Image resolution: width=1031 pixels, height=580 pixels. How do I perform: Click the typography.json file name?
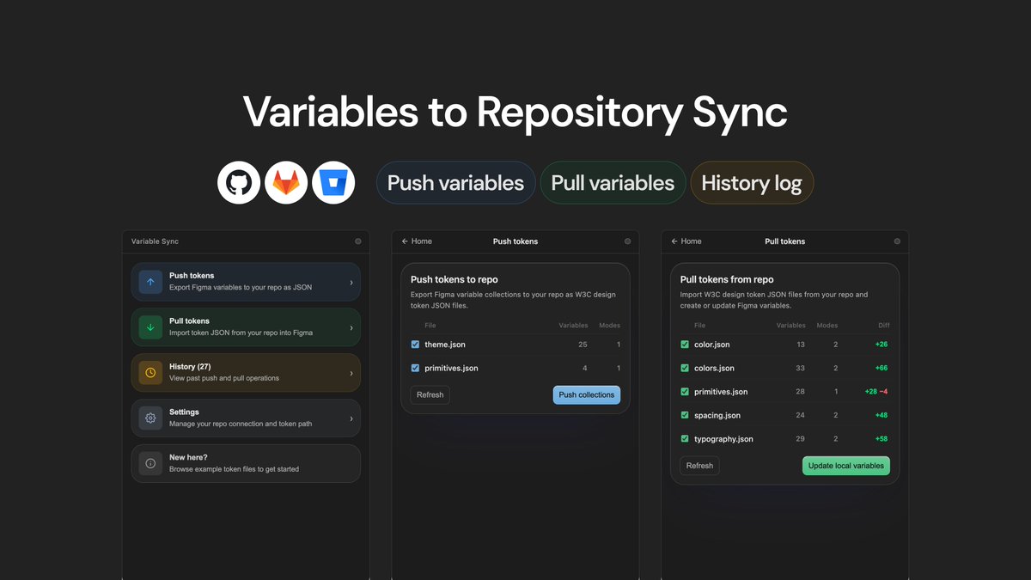coord(723,439)
